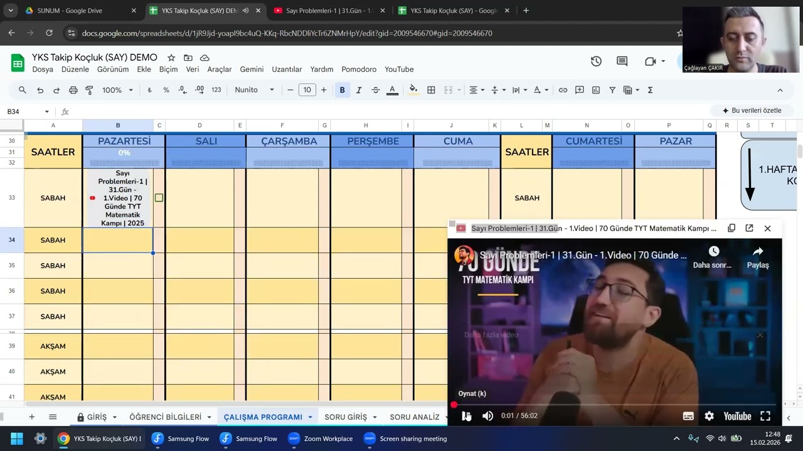Switch to the SORU GİRİŞ sheet tab
803x451 pixels.
(346, 417)
